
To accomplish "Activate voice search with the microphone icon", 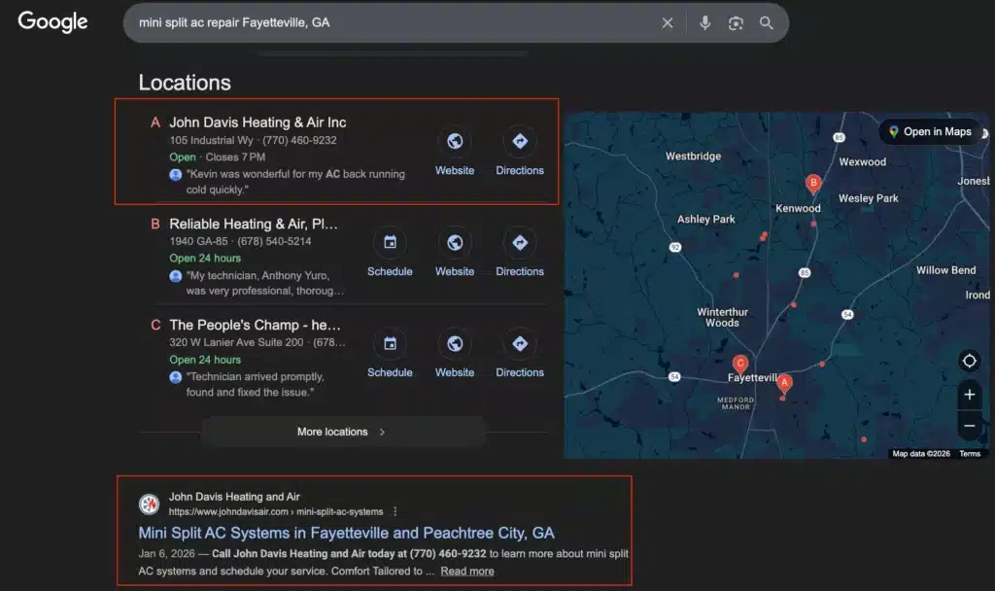I will click(704, 23).
